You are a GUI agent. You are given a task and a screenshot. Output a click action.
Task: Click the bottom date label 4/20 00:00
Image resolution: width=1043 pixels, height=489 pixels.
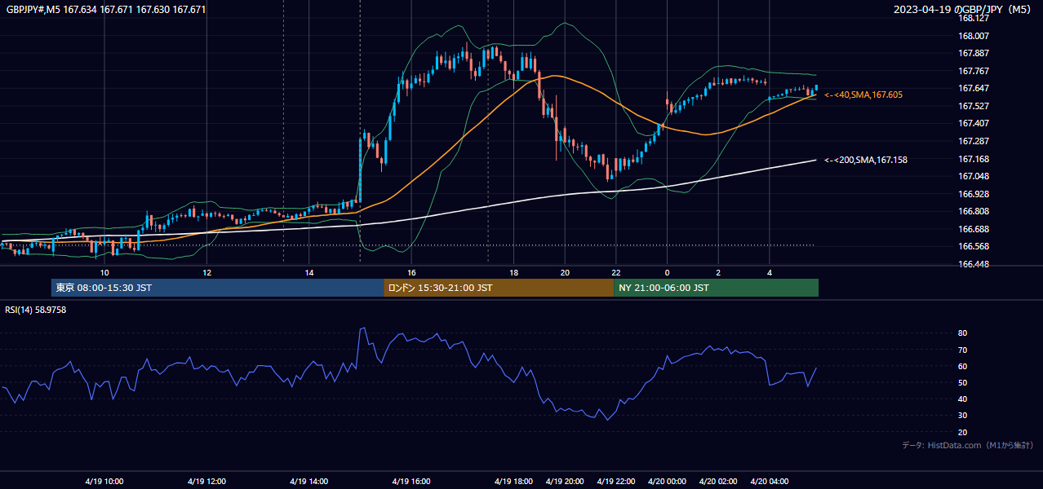(x=667, y=482)
